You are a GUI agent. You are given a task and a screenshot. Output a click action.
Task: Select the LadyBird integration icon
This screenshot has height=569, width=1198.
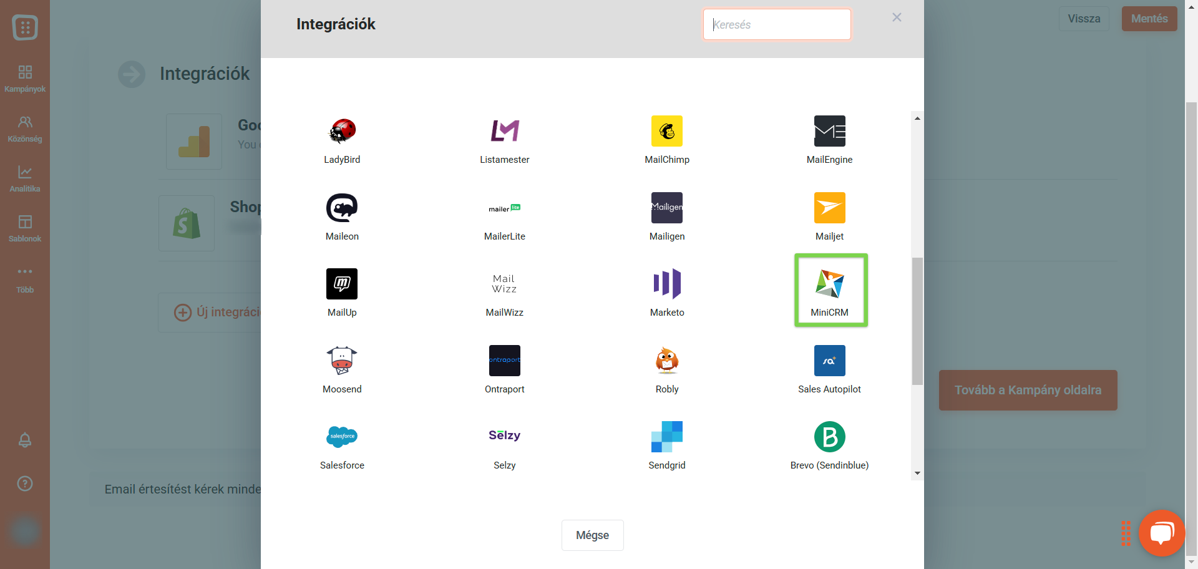(342, 131)
